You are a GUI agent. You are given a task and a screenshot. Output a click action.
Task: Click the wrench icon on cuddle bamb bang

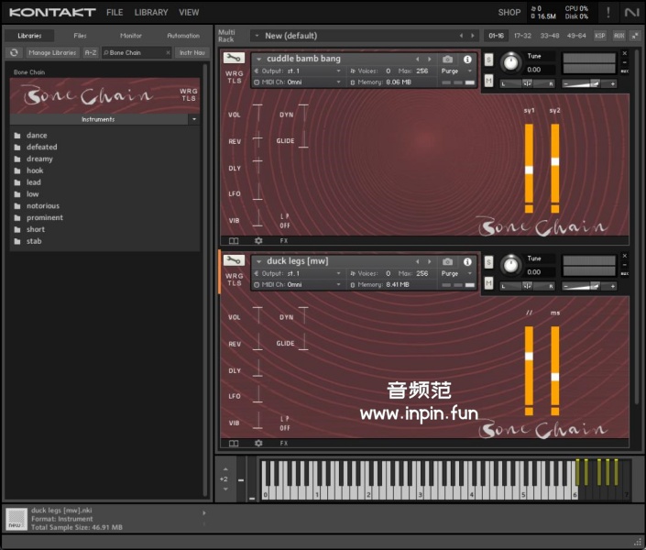coord(234,60)
